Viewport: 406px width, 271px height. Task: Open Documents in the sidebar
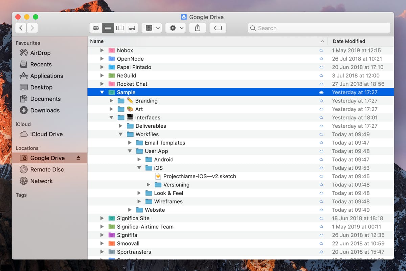click(45, 99)
